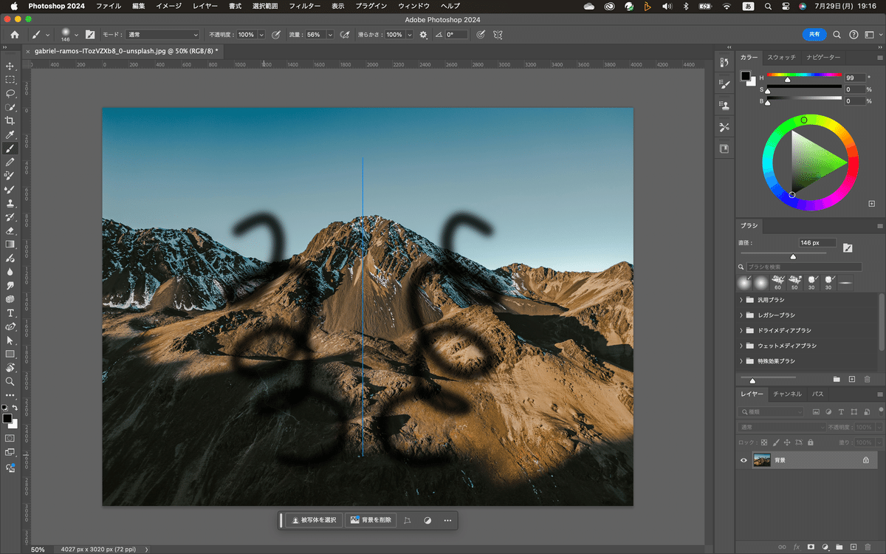Toggle lock position in Layers panel
This screenshot has width=886, height=554.
coord(787,442)
